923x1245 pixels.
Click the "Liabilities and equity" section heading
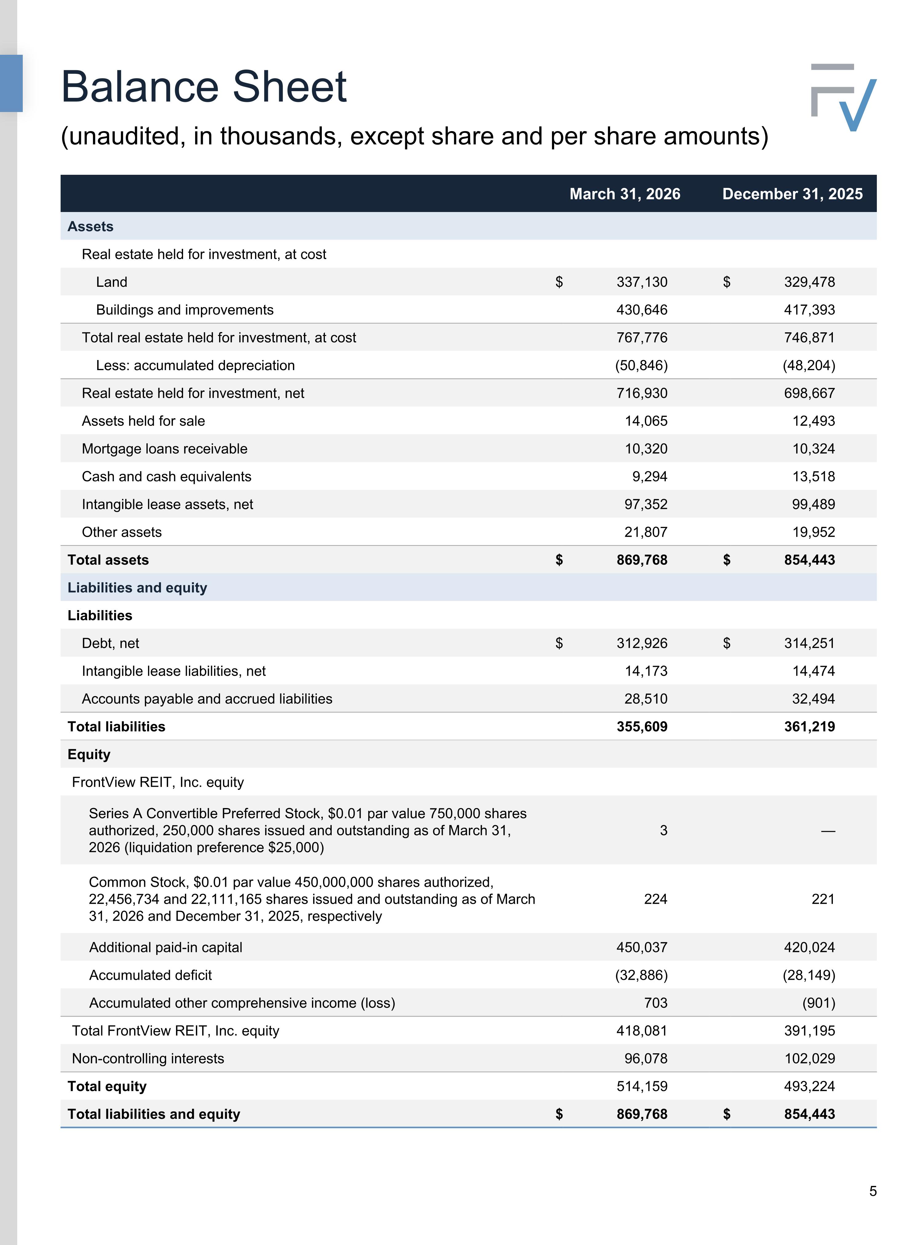click(138, 588)
